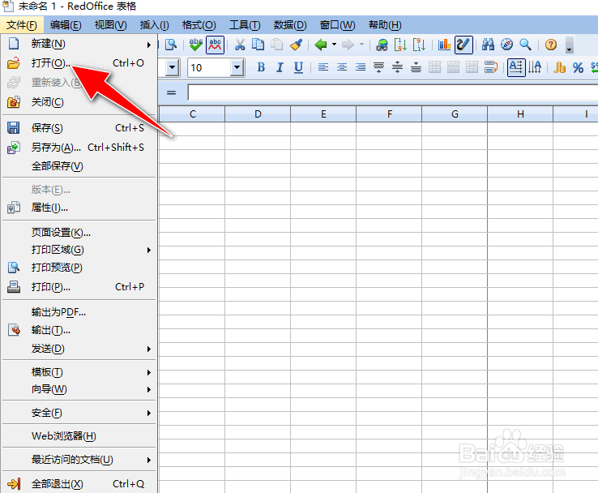Align cell text right
Screen dimensions: 598x493
tap(361, 67)
